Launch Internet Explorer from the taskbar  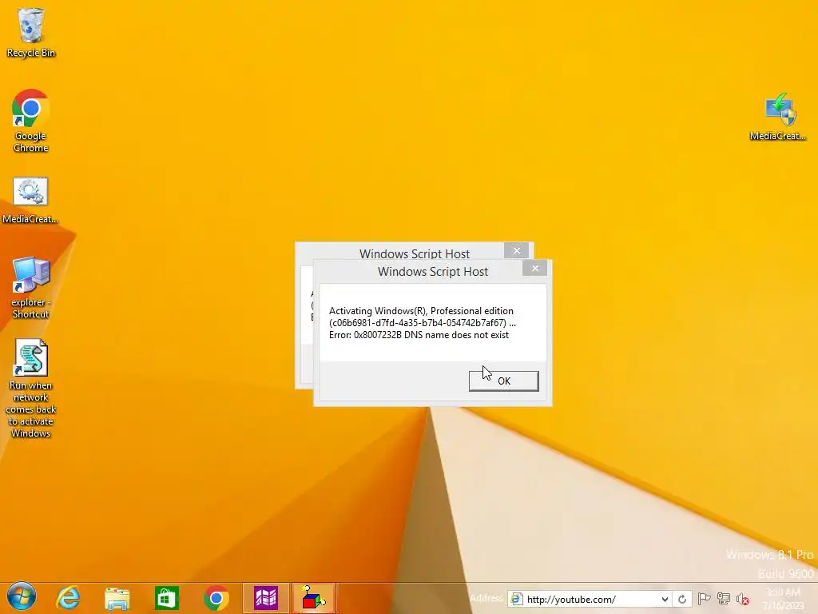(x=68, y=598)
